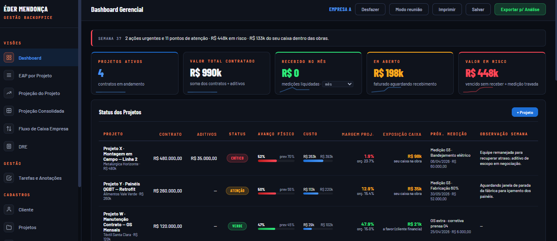
Task: Click the Desfazer button
Action: tap(370, 9)
